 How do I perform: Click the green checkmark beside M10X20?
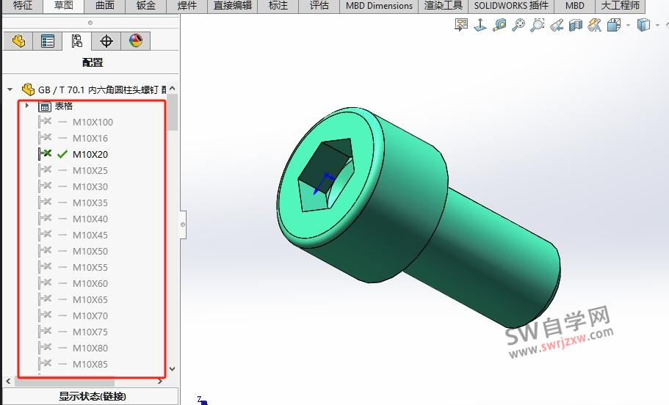point(62,154)
